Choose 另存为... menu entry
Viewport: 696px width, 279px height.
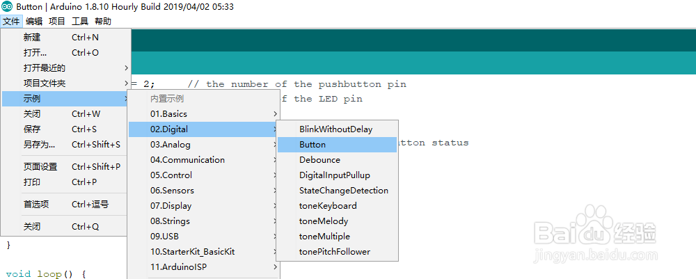tap(66, 145)
